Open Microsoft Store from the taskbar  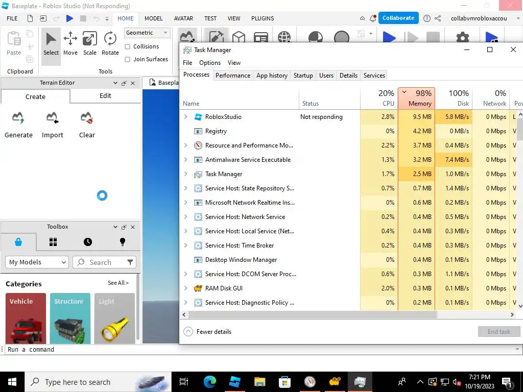(x=284, y=382)
